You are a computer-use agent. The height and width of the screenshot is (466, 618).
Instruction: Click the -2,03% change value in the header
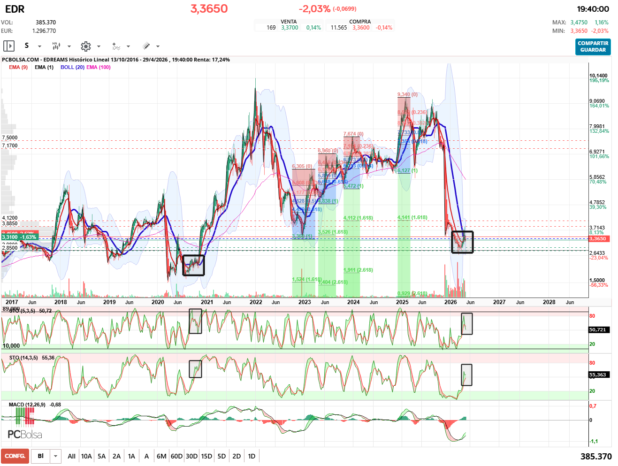[x=314, y=9]
